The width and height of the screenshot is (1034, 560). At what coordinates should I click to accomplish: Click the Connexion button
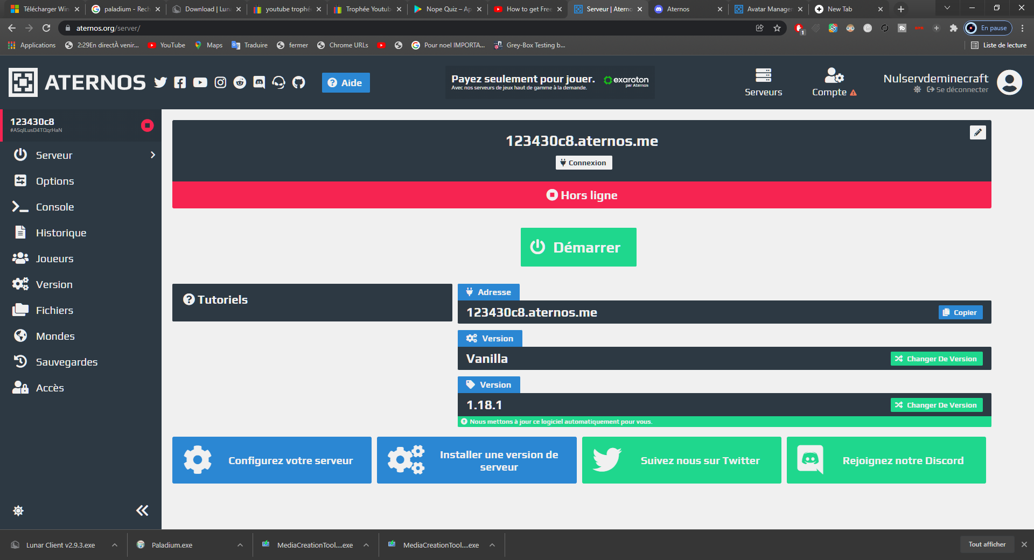point(584,163)
